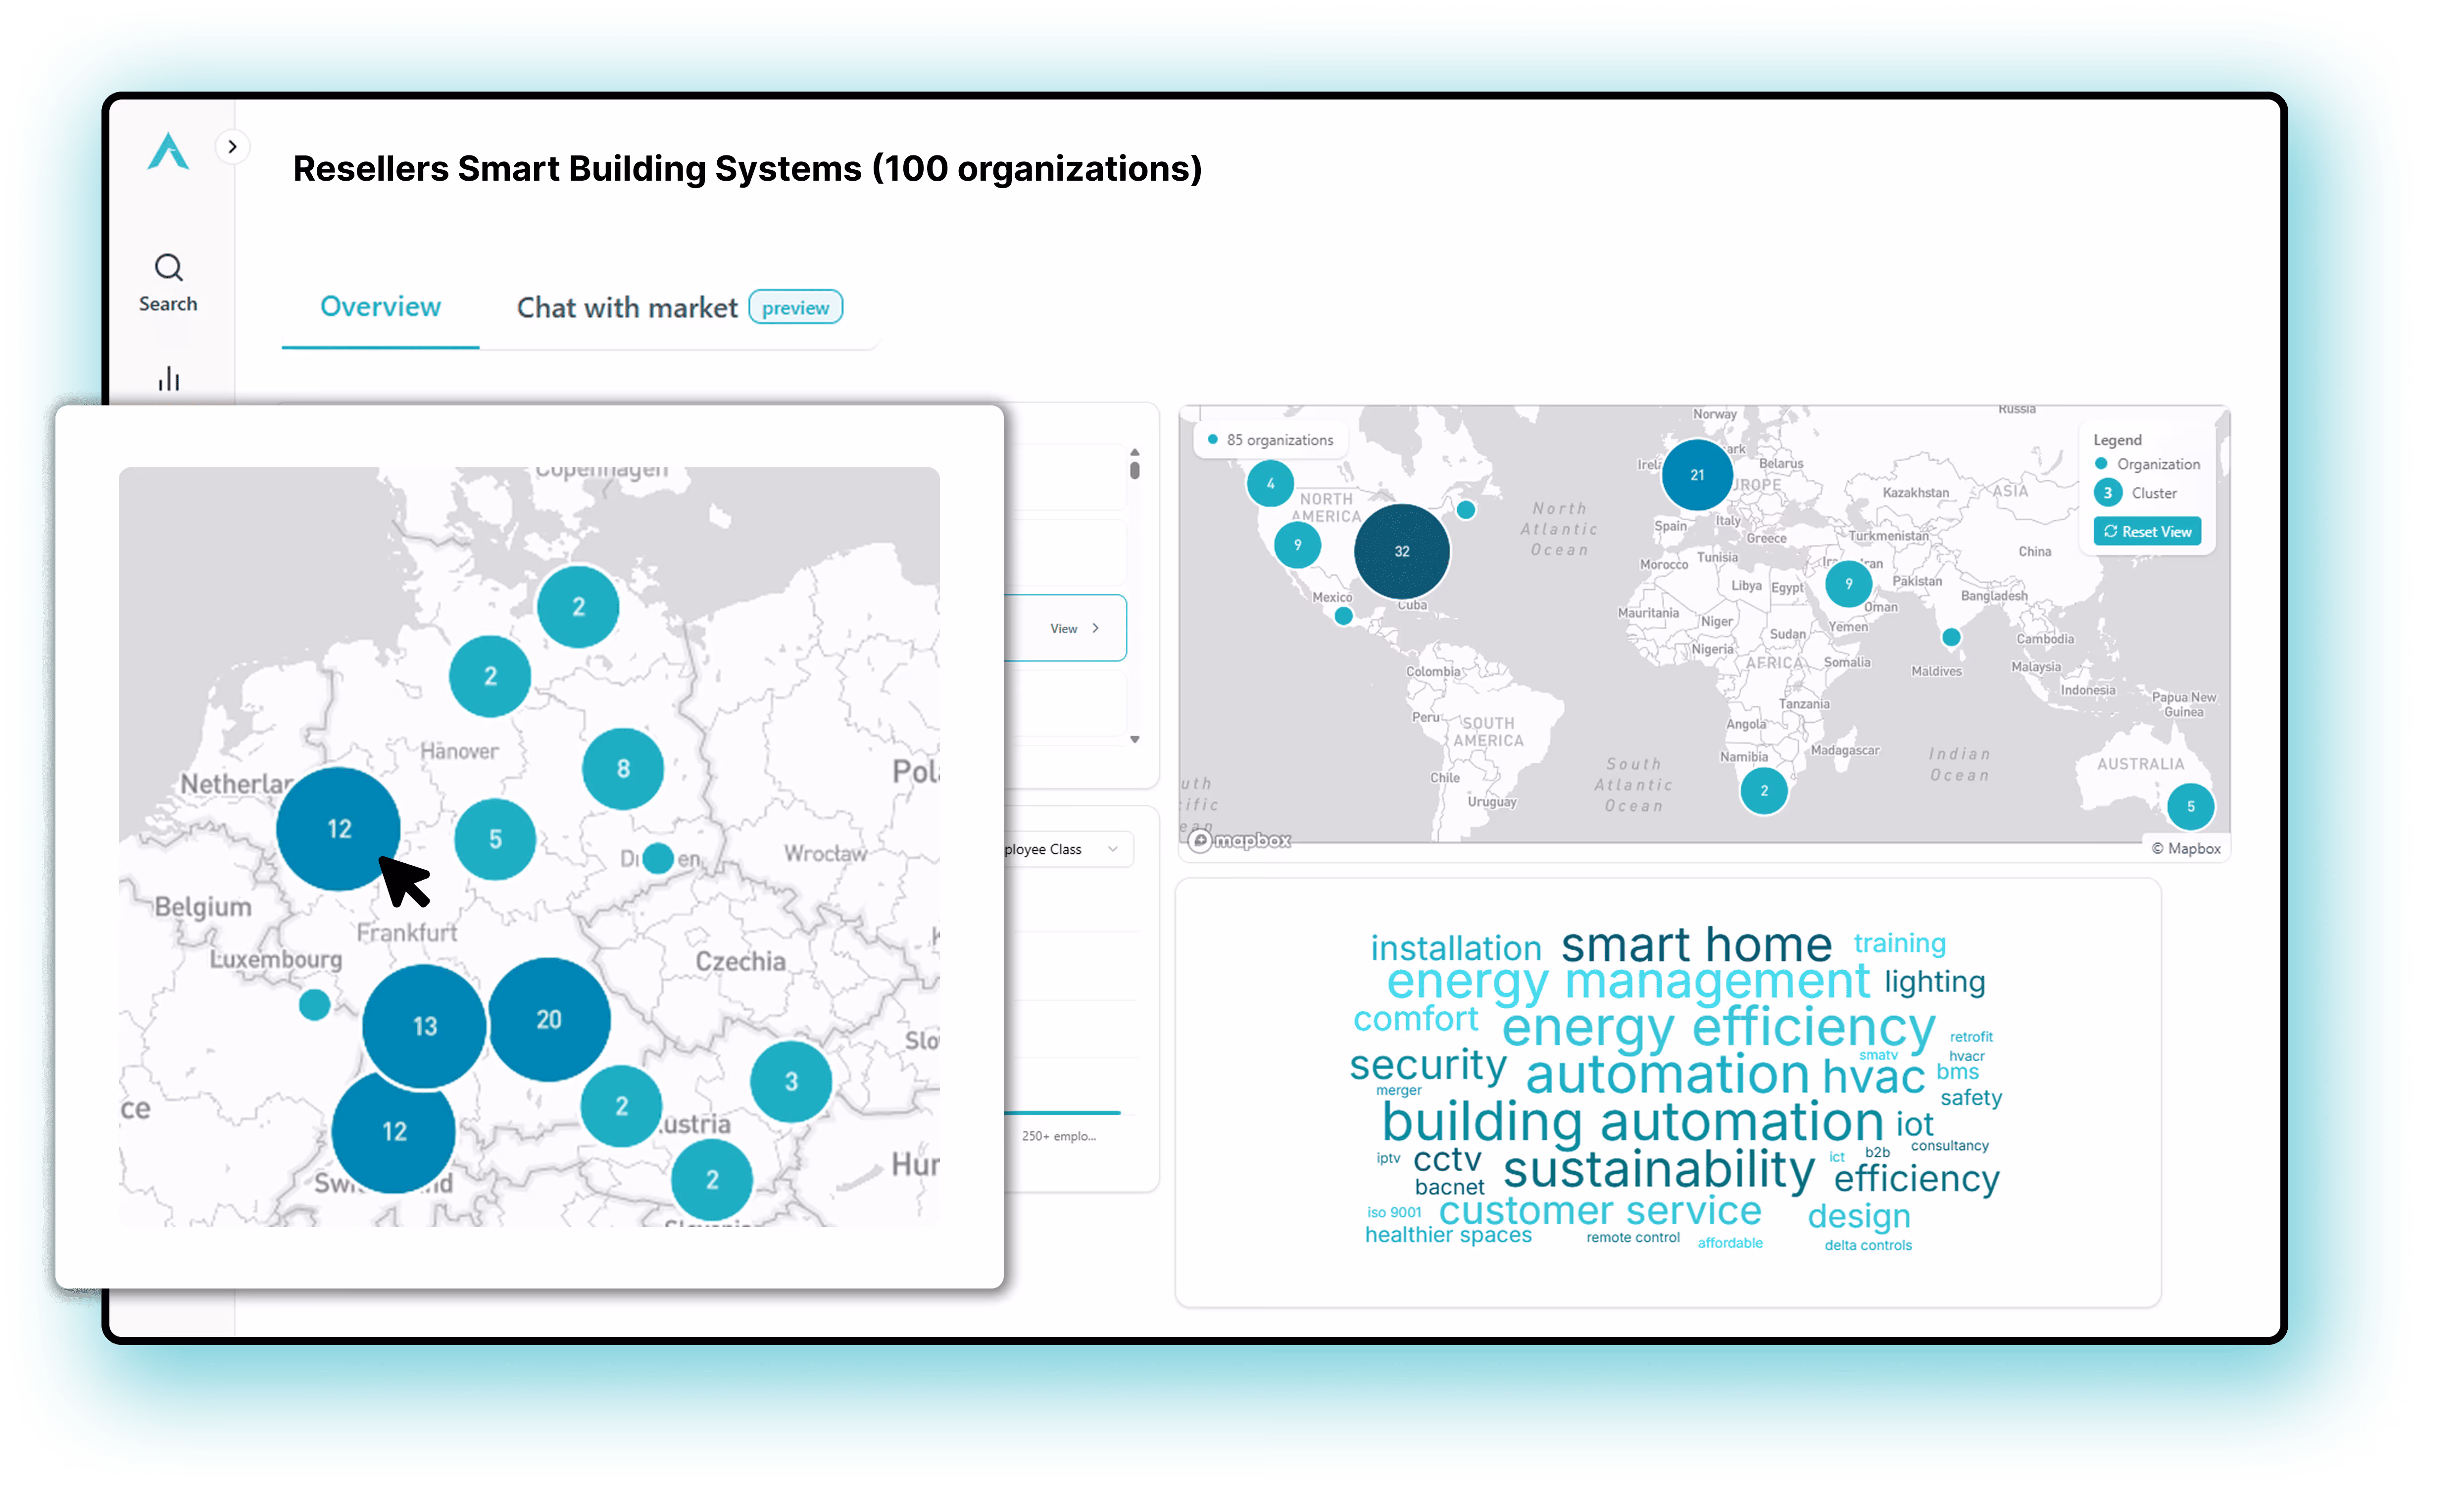Click the 5 cluster in Australia
Screen dimensions: 2464x1486
pos(2191,806)
